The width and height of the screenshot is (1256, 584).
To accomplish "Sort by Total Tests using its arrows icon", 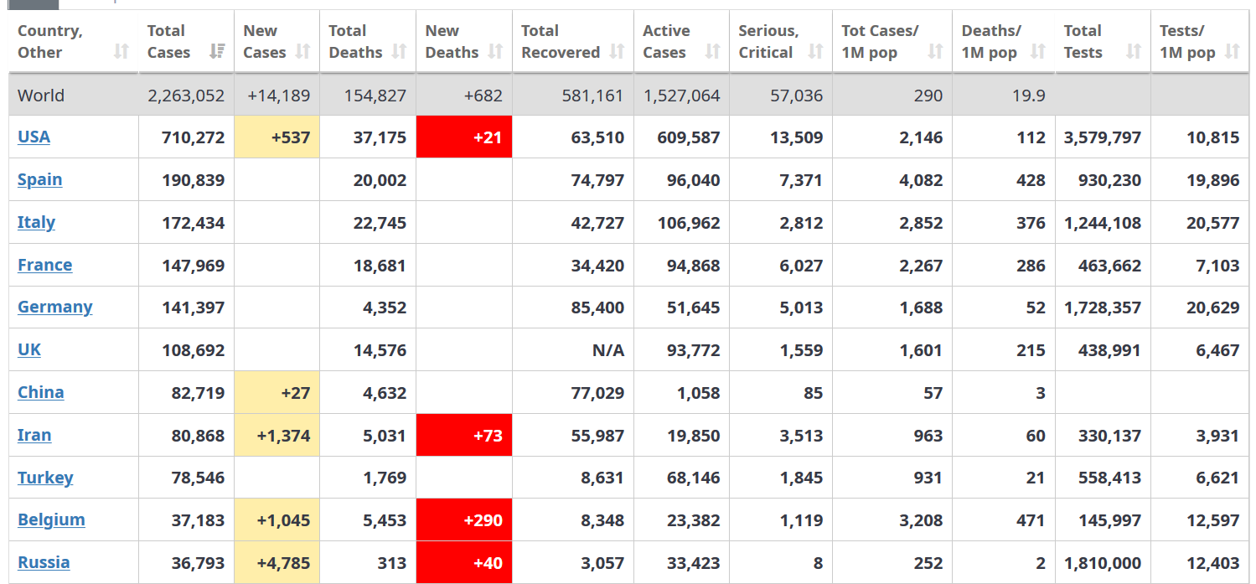I will tap(1134, 52).
